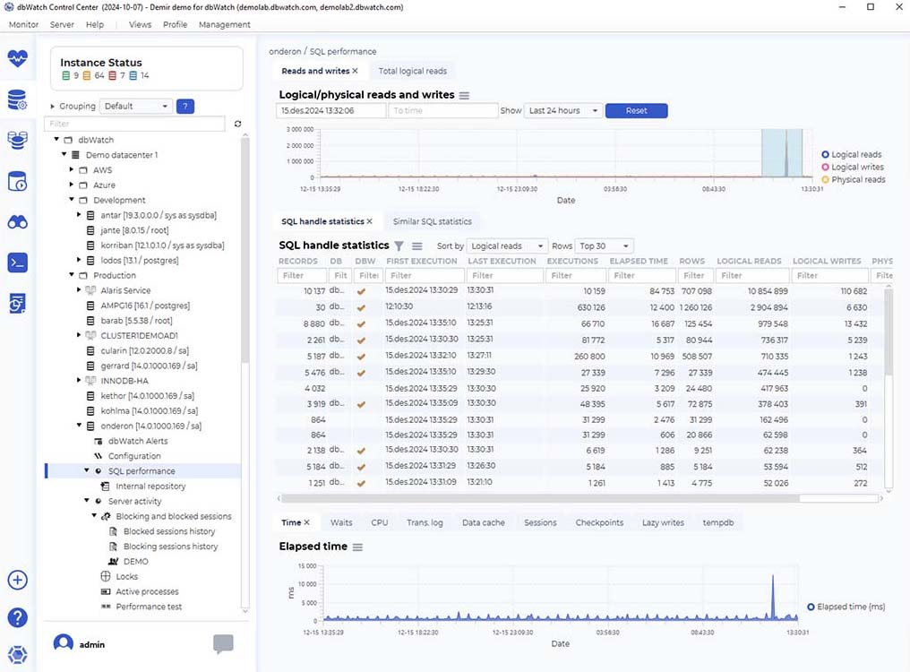Click DBW checkmark in row with 10 137 records
The height and width of the screenshot is (672, 910).
361,291
